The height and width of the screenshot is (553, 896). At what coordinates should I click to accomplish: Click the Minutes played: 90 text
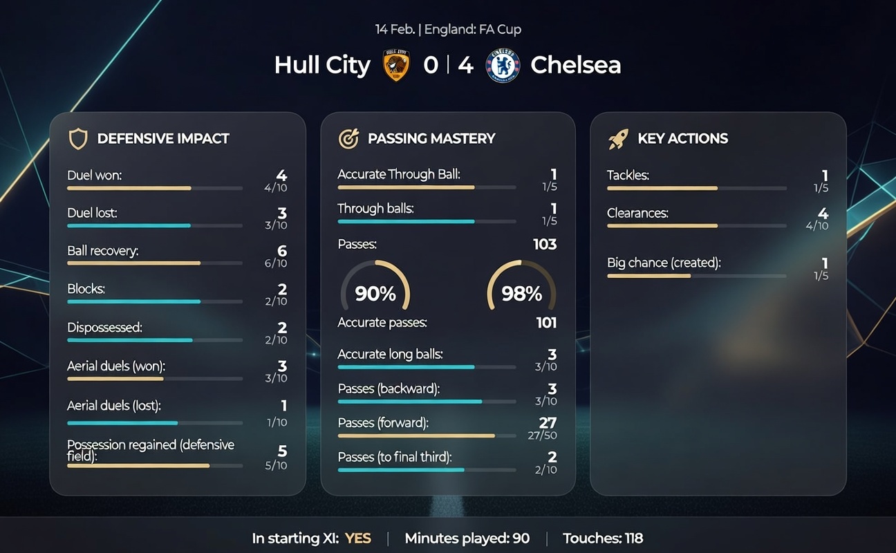(467, 538)
